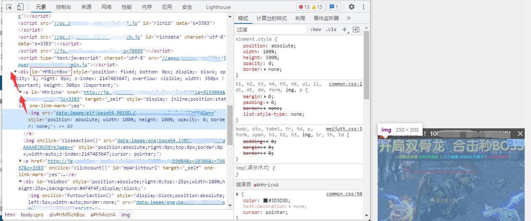531x221 pixels.
Task: Add new style rule with plus icon
Action: (x=344, y=29)
